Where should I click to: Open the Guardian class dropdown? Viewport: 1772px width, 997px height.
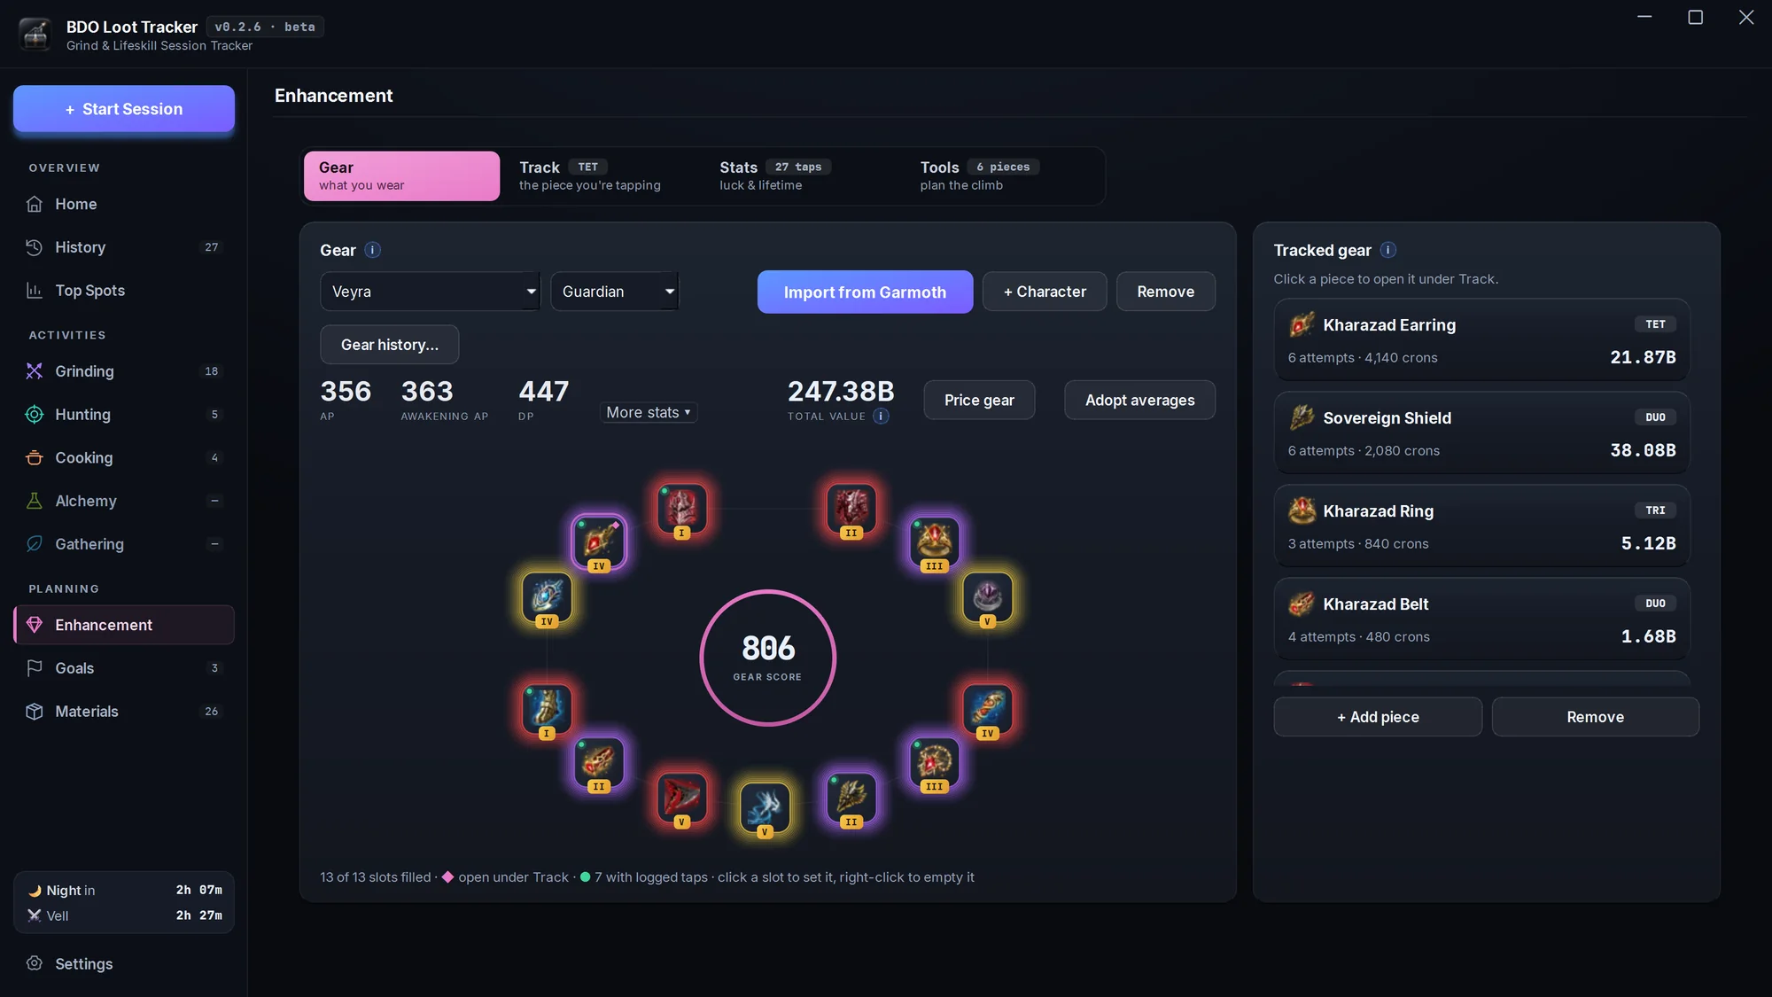[614, 292]
